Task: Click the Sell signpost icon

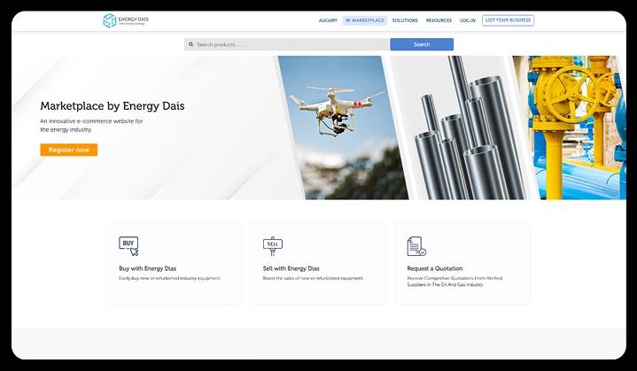Action: (x=273, y=246)
